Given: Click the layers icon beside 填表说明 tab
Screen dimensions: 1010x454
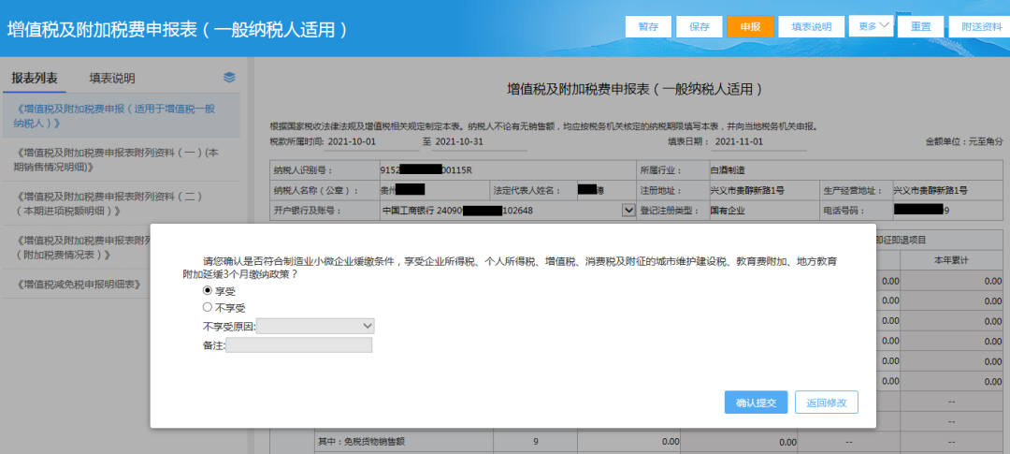Looking at the screenshot, I should tap(229, 78).
